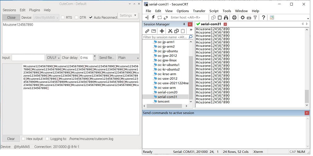Click the Close device button in CuteCom

pyautogui.click(x=11, y=18)
